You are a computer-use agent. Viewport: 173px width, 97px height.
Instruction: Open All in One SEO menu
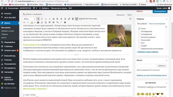click(x=10, y=18)
